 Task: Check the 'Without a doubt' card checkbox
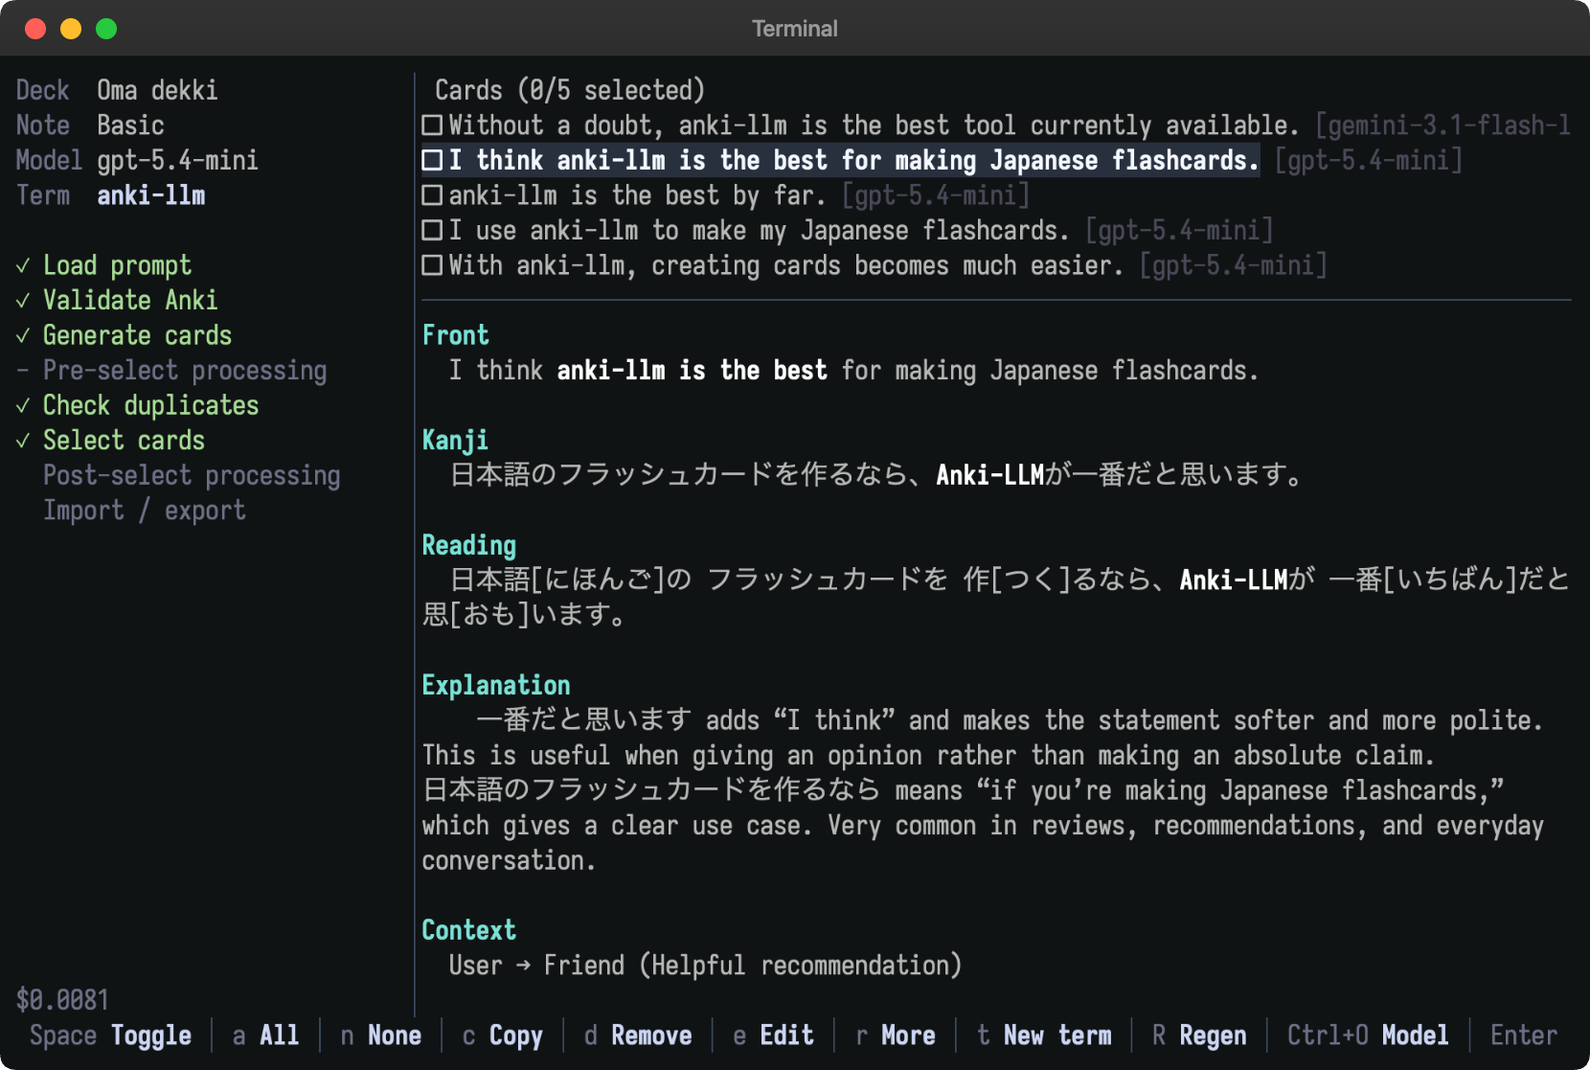(x=432, y=125)
